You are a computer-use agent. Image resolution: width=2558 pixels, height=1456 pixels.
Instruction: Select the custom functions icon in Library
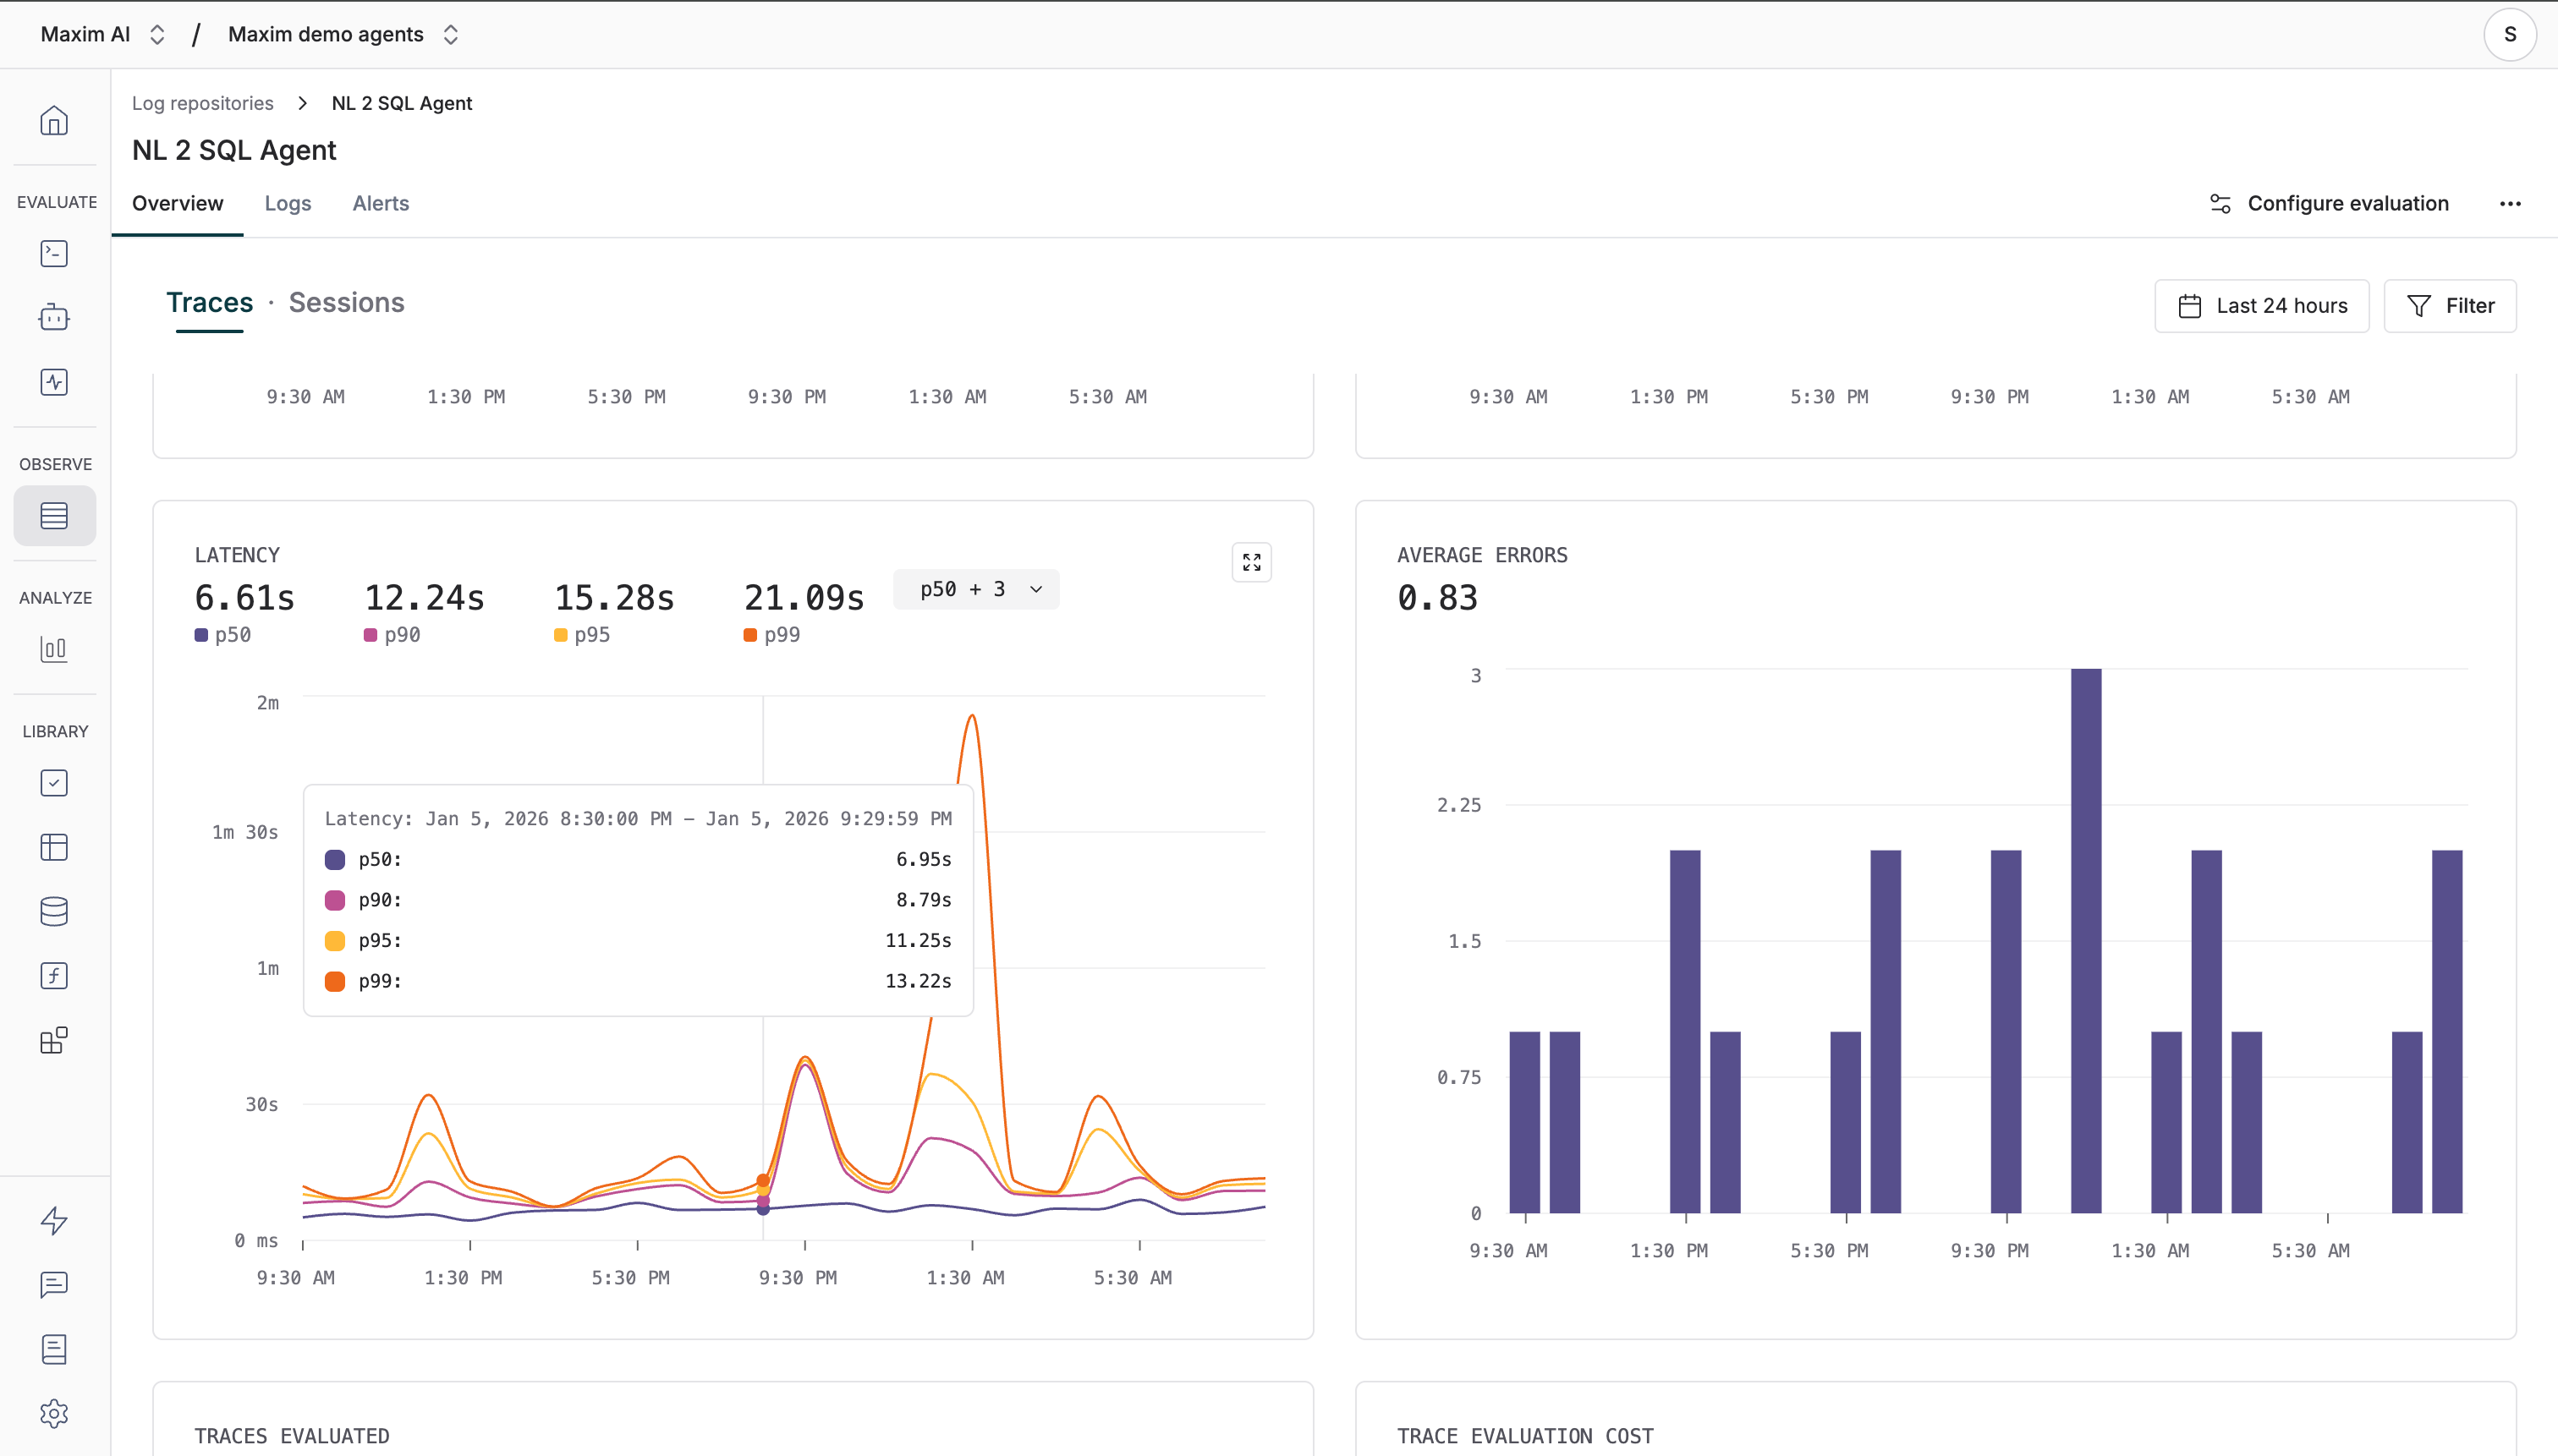53,975
